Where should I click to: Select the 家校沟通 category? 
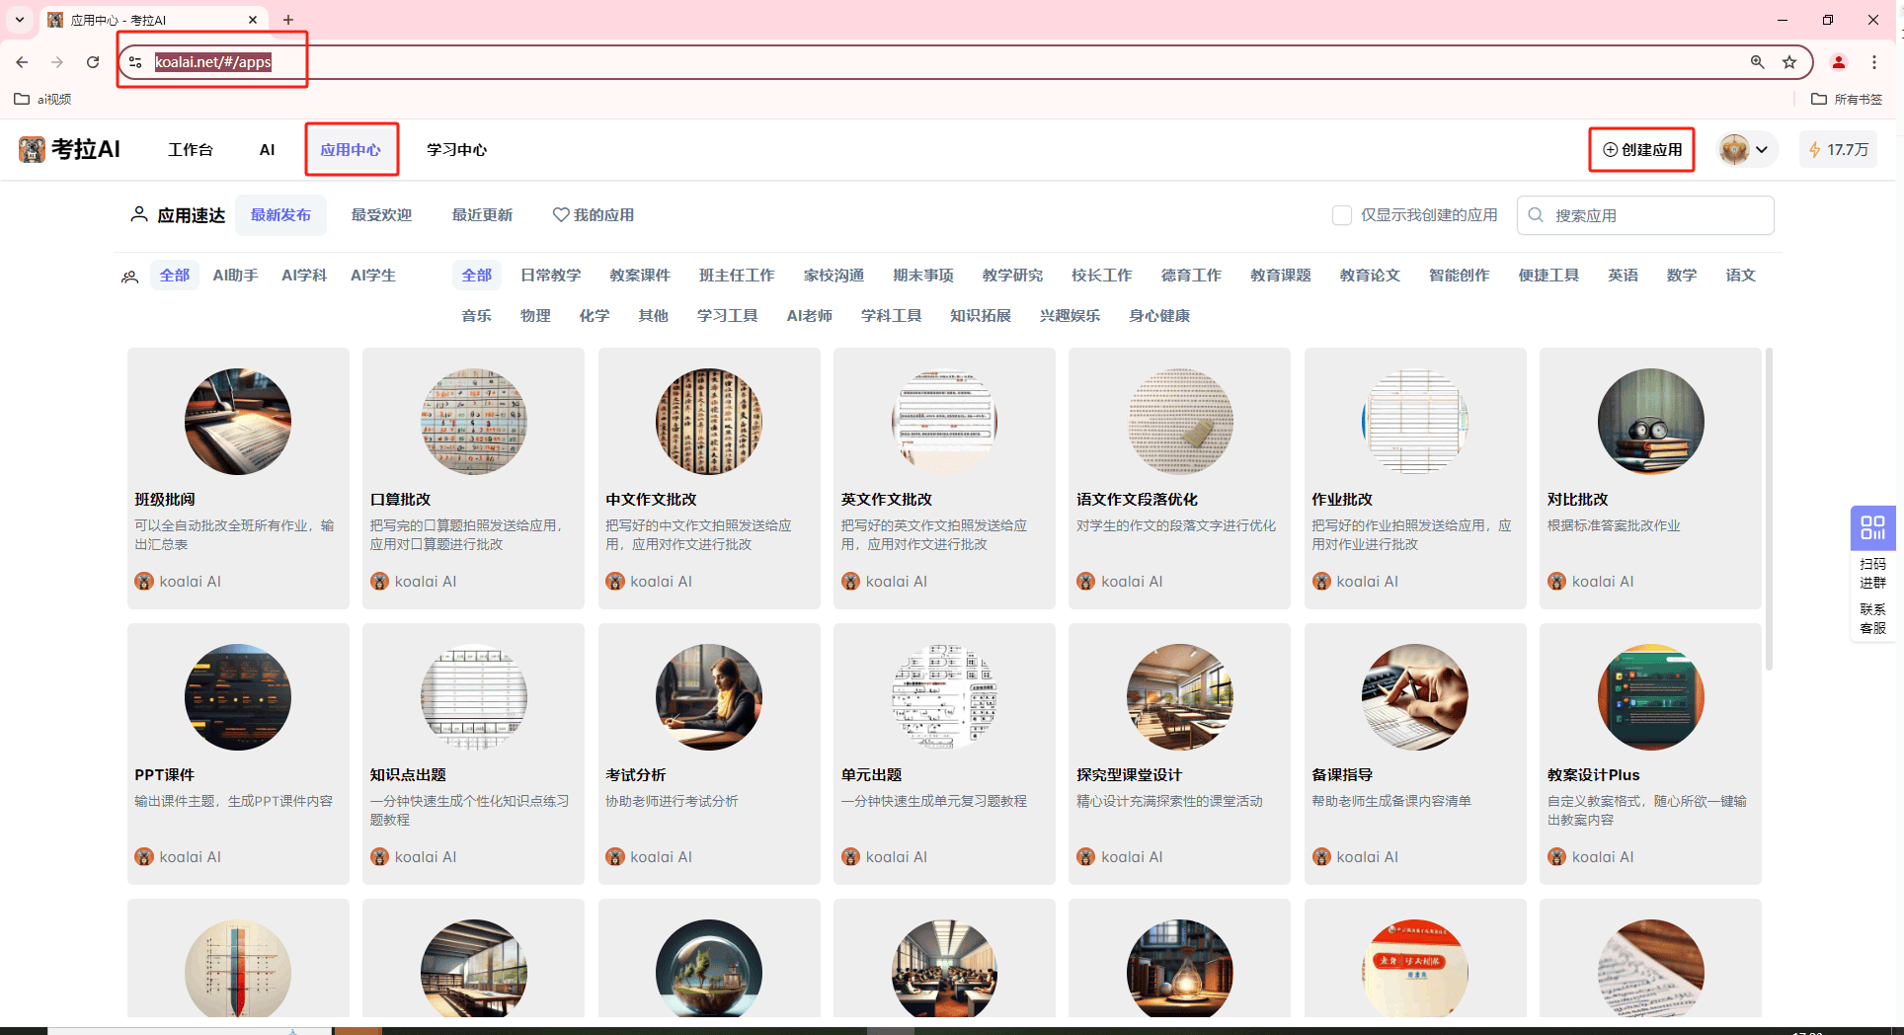[x=833, y=275]
